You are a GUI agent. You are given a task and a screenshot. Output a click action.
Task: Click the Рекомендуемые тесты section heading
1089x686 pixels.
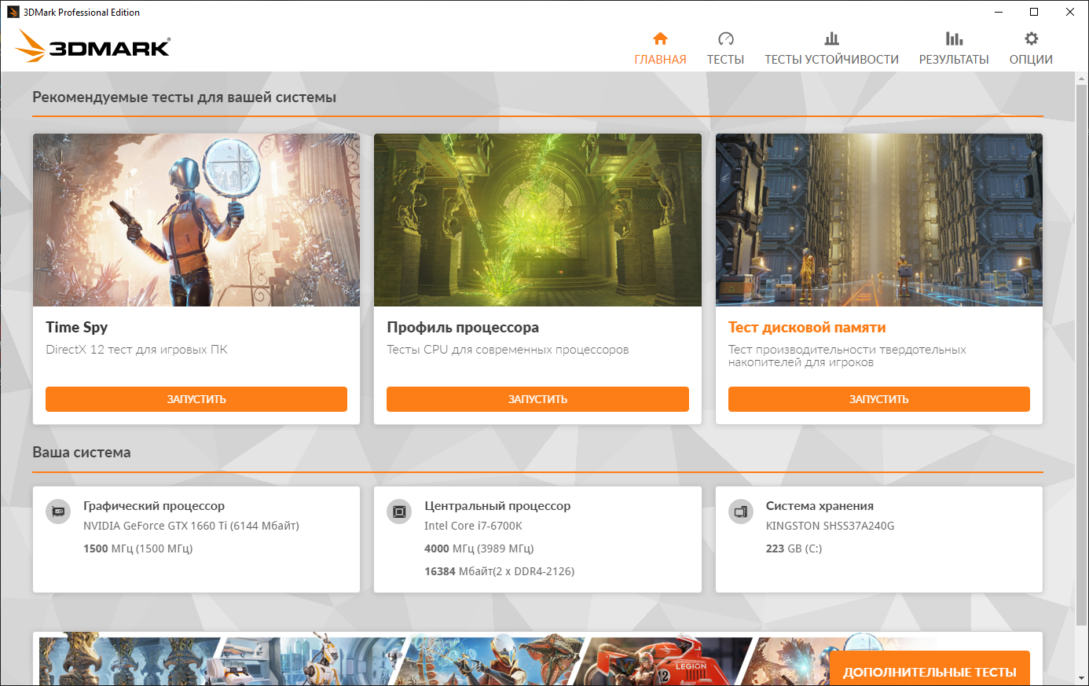point(184,97)
